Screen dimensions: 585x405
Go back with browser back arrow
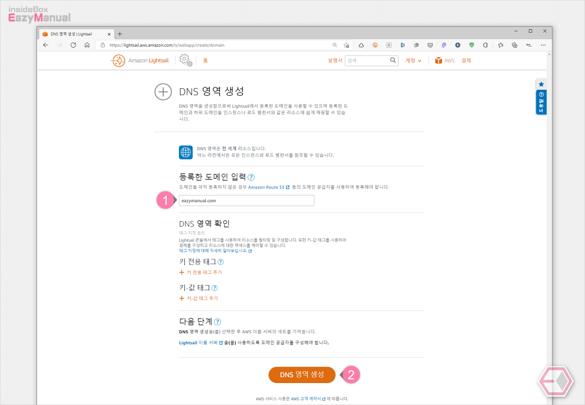[x=46, y=45]
